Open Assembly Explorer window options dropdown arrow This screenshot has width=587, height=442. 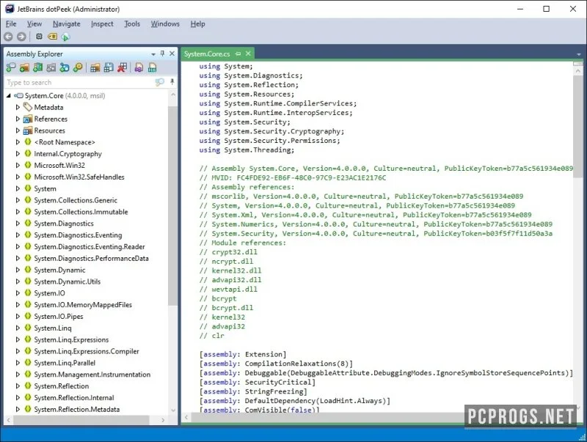(153, 54)
